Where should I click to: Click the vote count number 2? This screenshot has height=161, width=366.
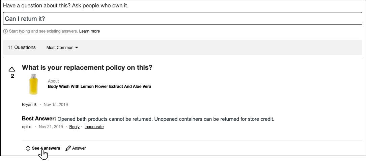pos(12,76)
